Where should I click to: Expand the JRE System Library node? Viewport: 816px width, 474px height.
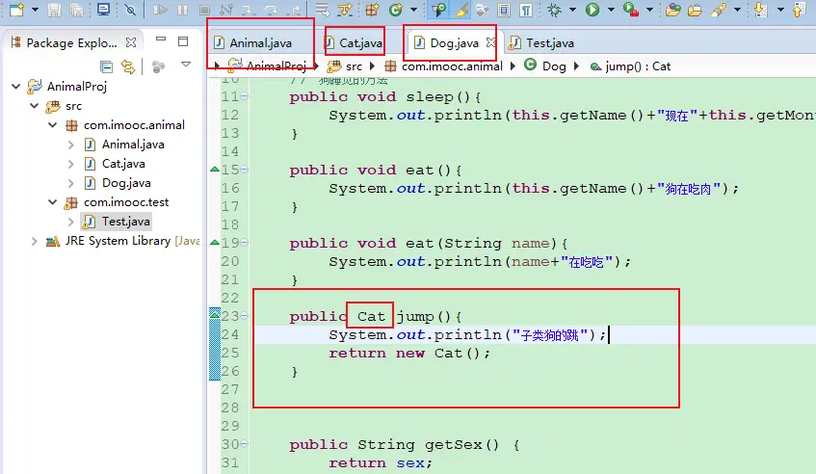coord(35,241)
